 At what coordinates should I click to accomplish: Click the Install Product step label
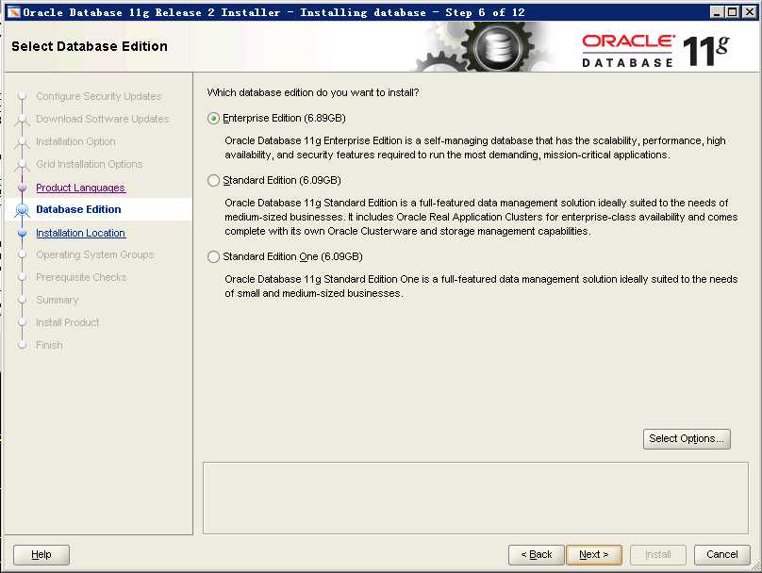(68, 322)
